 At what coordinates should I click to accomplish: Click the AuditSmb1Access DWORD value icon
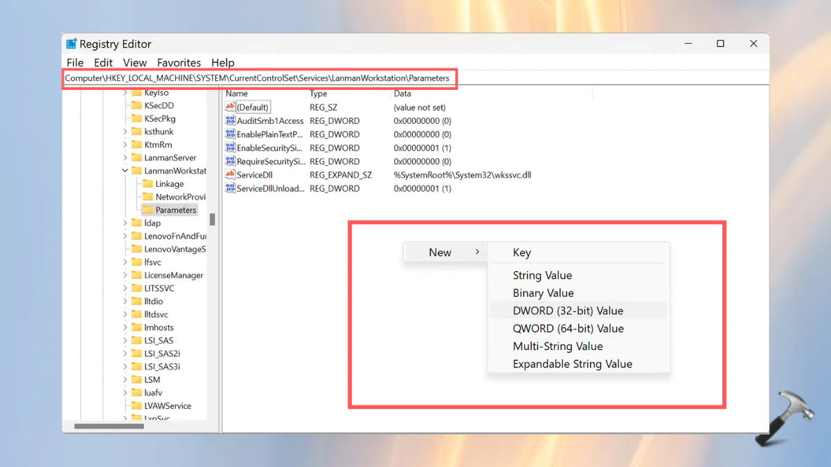click(231, 121)
